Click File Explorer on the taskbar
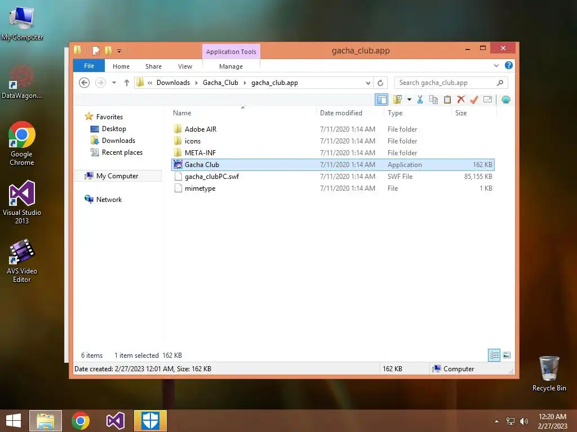Screen dimensions: 577x432 pyautogui.click(x=46, y=421)
